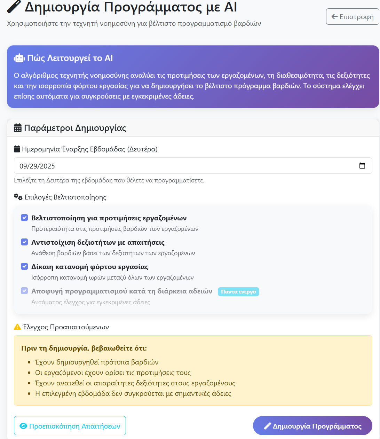This screenshot has height=439, width=380.
Task: Click the back arrow icon in Επιστροφή
Action: pyautogui.click(x=334, y=17)
